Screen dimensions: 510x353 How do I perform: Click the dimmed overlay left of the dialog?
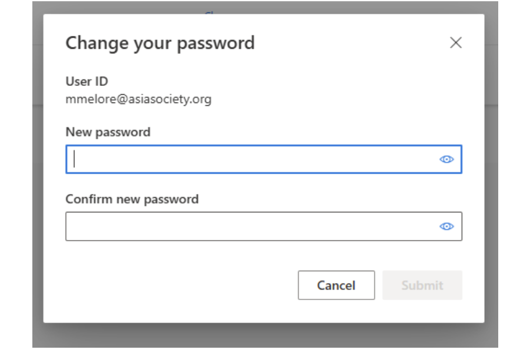tap(38, 176)
